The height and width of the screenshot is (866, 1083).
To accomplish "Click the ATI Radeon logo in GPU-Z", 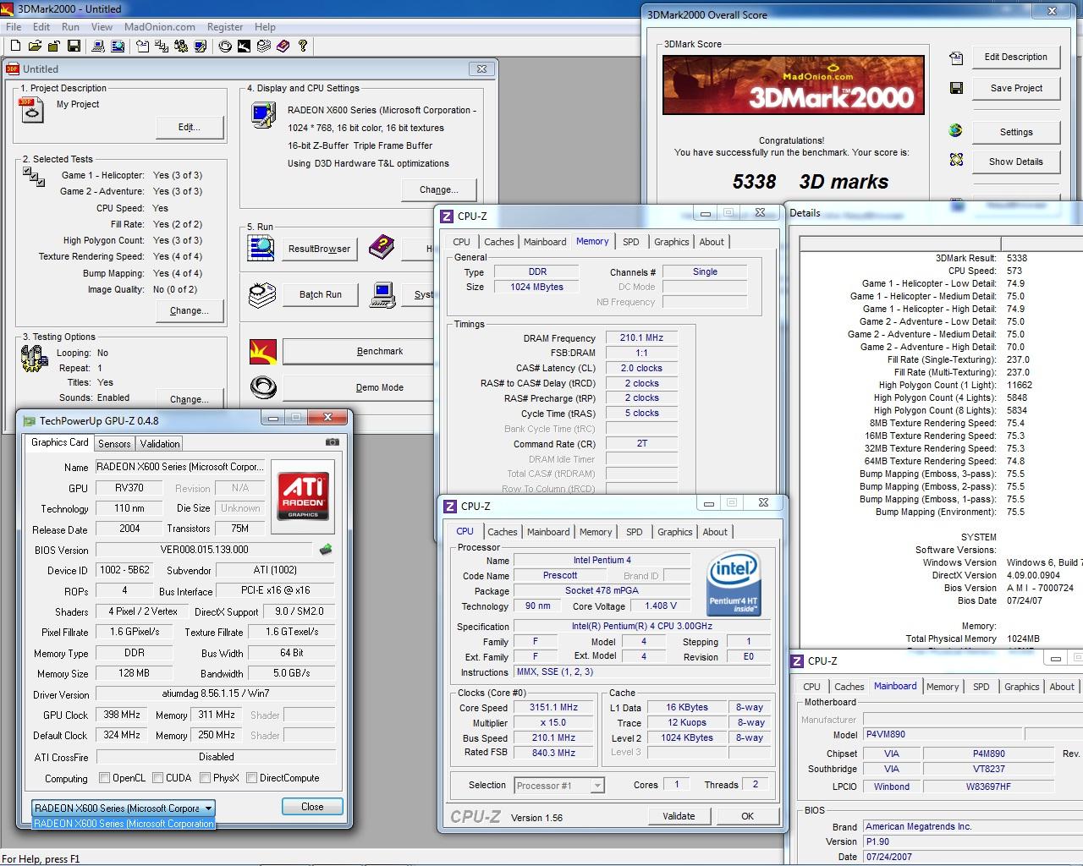I will click(x=303, y=496).
